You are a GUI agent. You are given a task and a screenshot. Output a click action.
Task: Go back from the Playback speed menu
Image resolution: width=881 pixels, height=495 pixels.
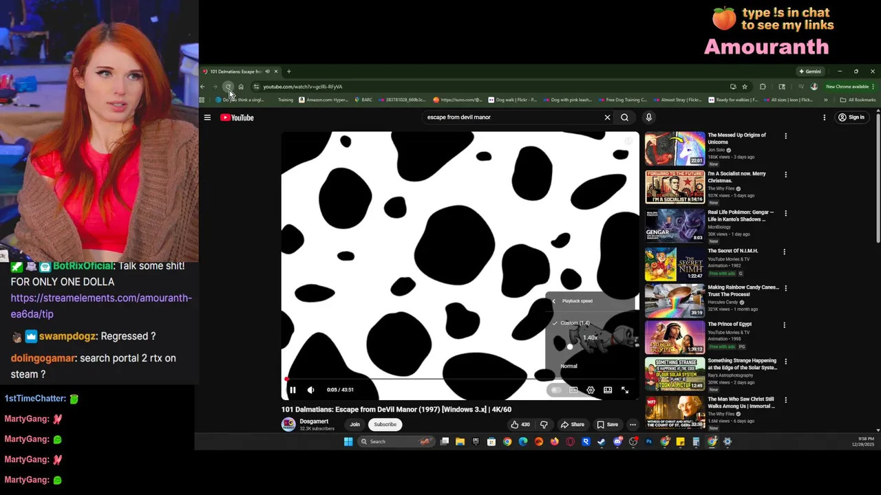tap(554, 301)
